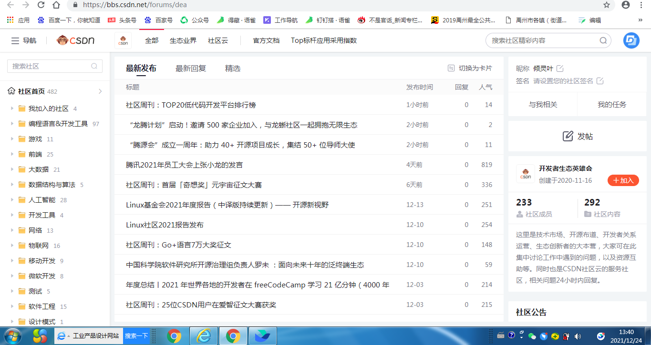The image size is (651, 345).
Task: Click the 切换为卡片 card view icon
Action: 451,68
